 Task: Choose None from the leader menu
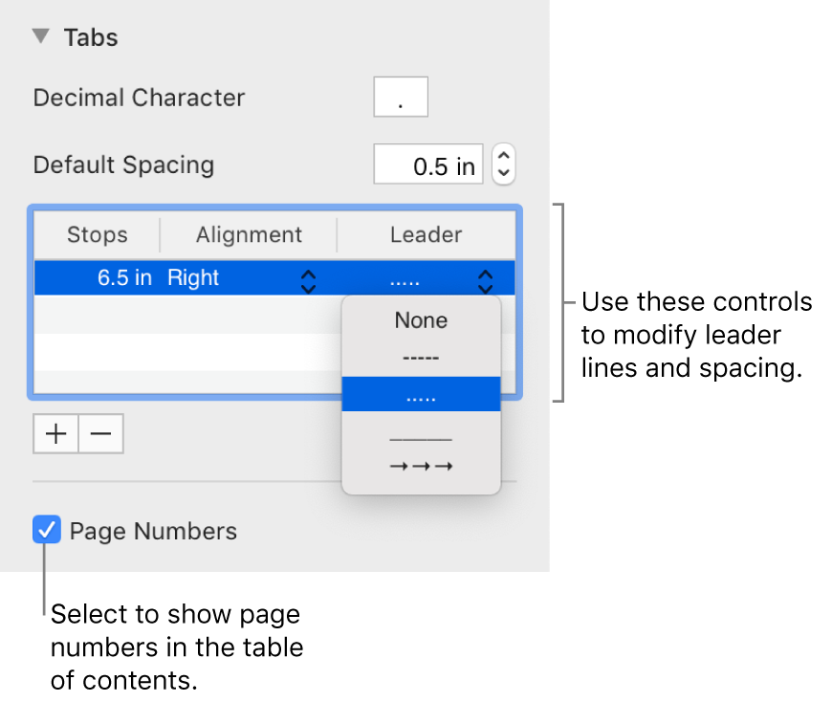pyautogui.click(x=421, y=320)
